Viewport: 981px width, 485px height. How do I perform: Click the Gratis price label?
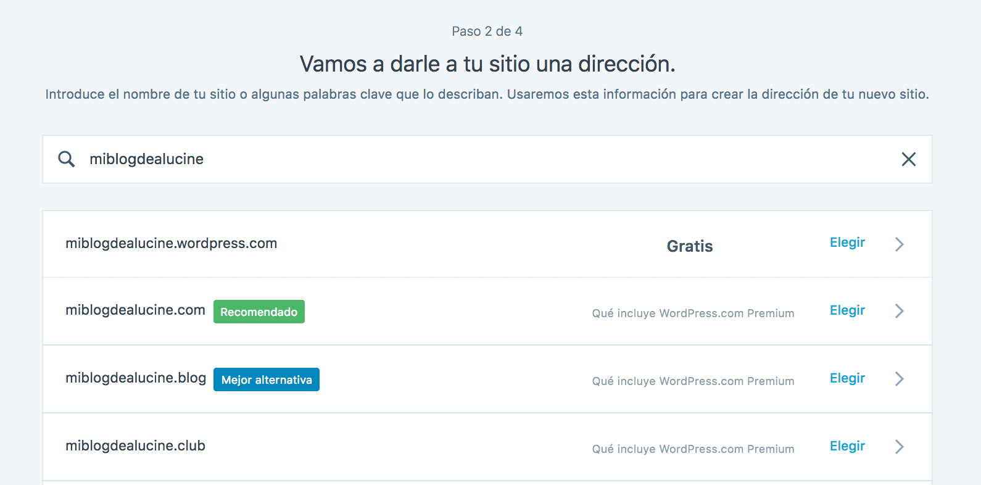coord(690,246)
